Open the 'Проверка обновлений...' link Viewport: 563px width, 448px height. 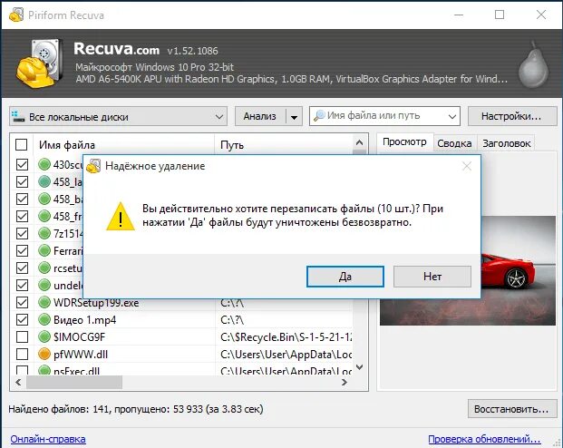(x=484, y=439)
